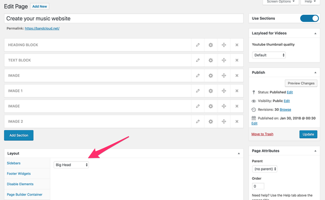Click the status pin icon beside Status: Published
Image resolution: width=325 pixels, height=200 pixels.
click(x=253, y=92)
